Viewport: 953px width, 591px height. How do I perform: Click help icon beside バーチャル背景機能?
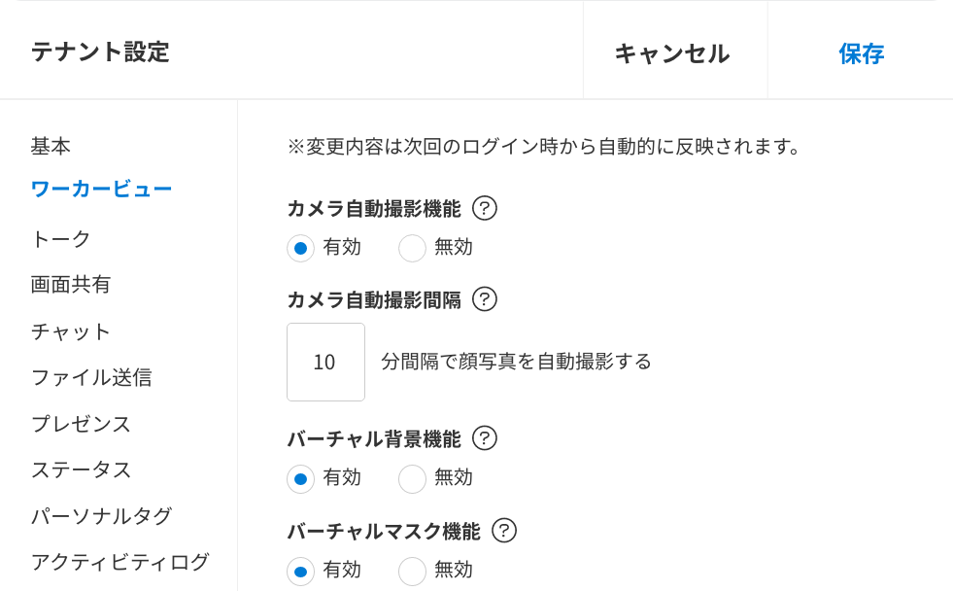coord(484,438)
